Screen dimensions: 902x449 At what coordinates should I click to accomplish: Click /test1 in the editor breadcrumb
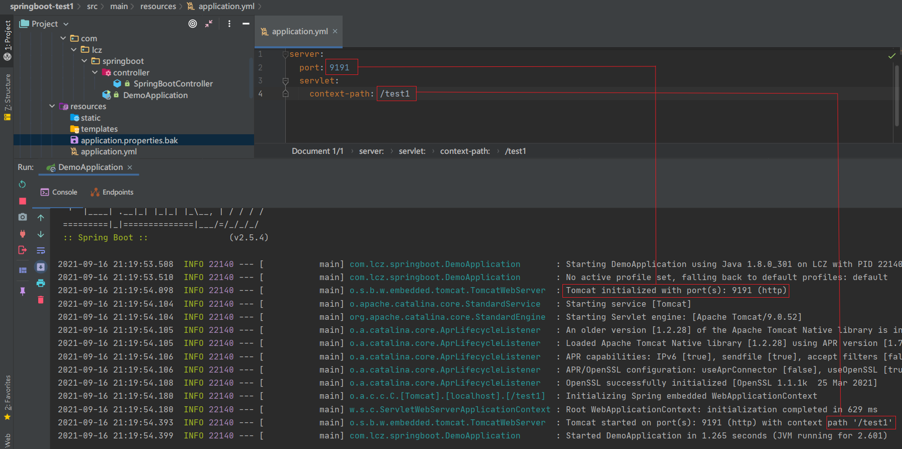click(515, 151)
